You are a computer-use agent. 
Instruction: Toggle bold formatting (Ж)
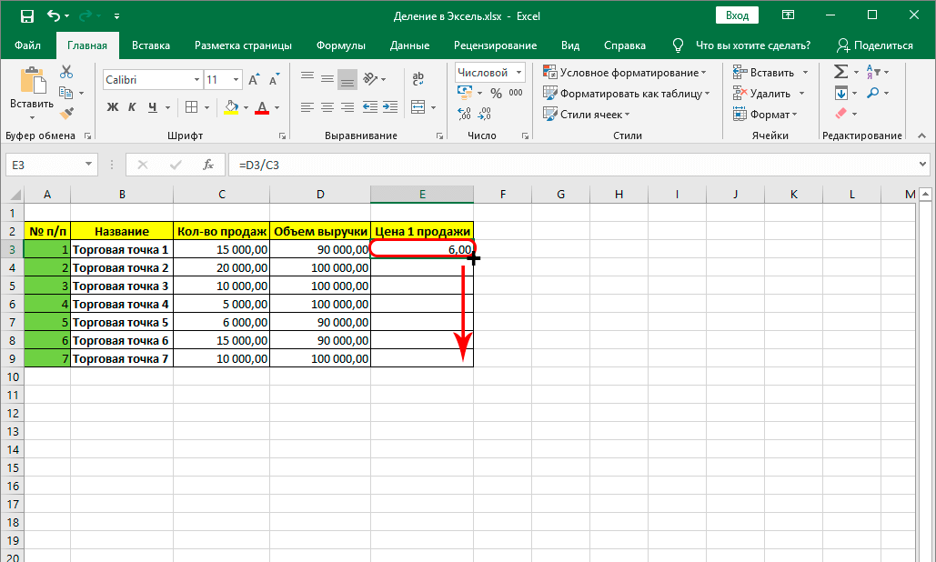[x=113, y=107]
